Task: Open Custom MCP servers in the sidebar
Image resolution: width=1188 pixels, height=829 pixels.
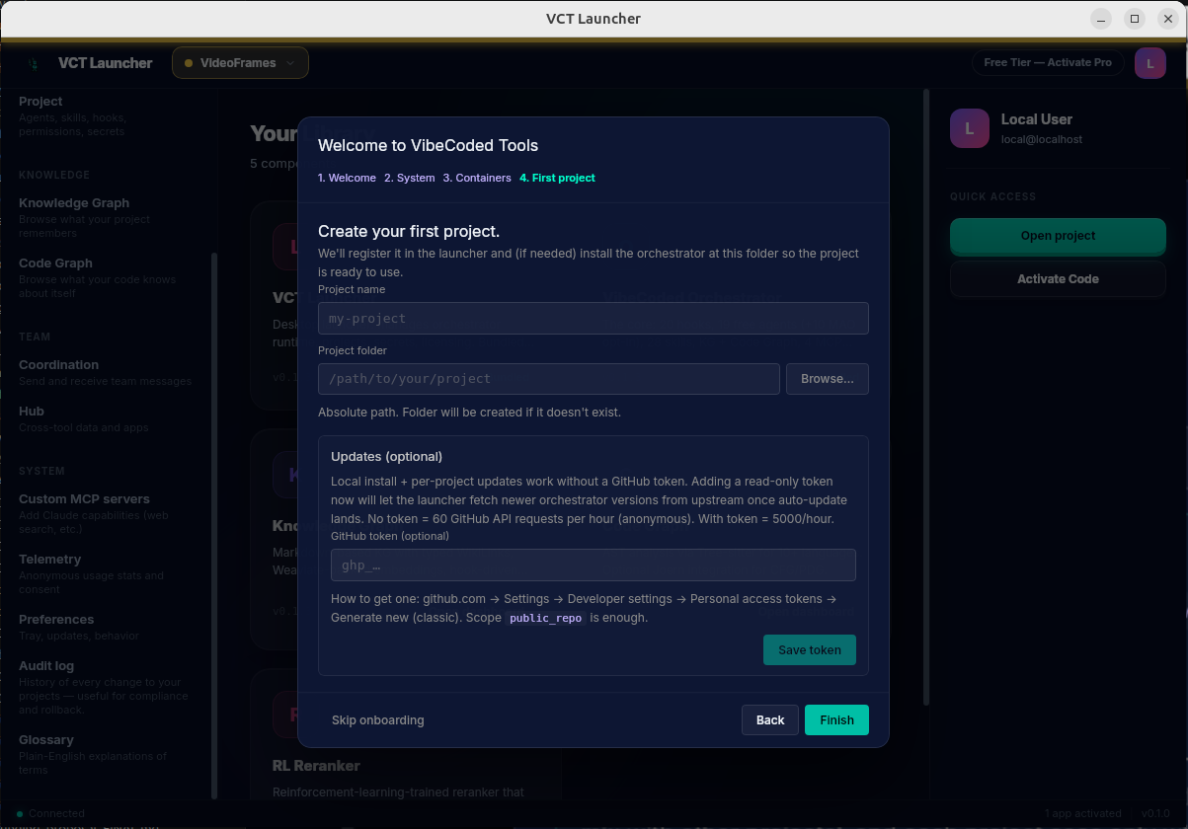Action: pyautogui.click(x=105, y=513)
